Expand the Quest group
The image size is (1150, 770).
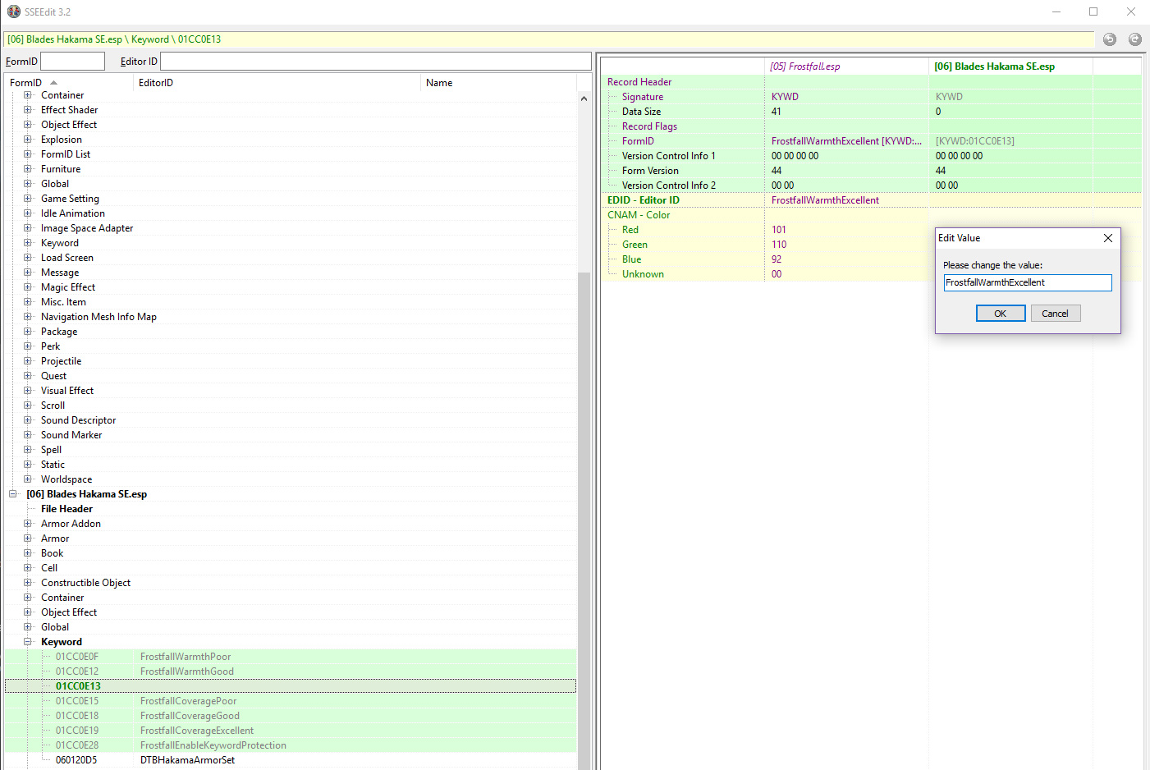[x=27, y=376]
